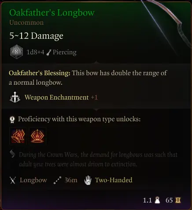Click the weight icon beside 1.1

(157, 200)
